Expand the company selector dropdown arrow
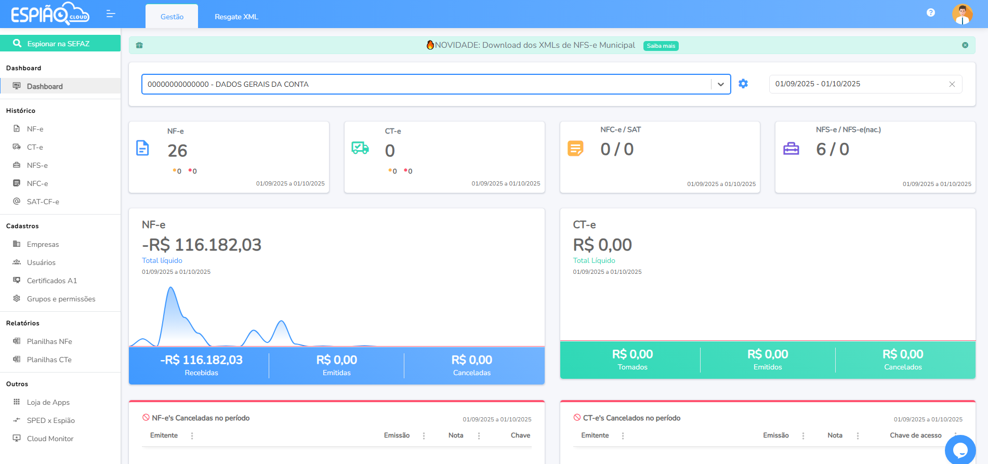988x464 pixels. coord(721,84)
